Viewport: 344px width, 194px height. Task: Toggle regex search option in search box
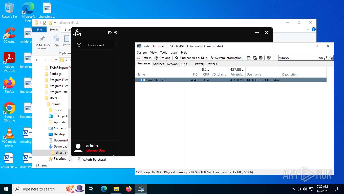(326, 58)
